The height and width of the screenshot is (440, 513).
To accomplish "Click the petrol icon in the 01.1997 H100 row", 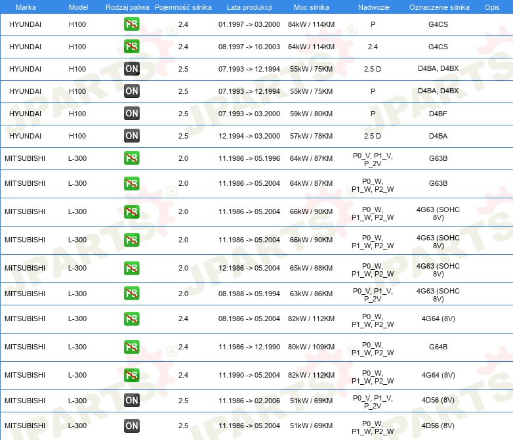I will click(x=131, y=24).
